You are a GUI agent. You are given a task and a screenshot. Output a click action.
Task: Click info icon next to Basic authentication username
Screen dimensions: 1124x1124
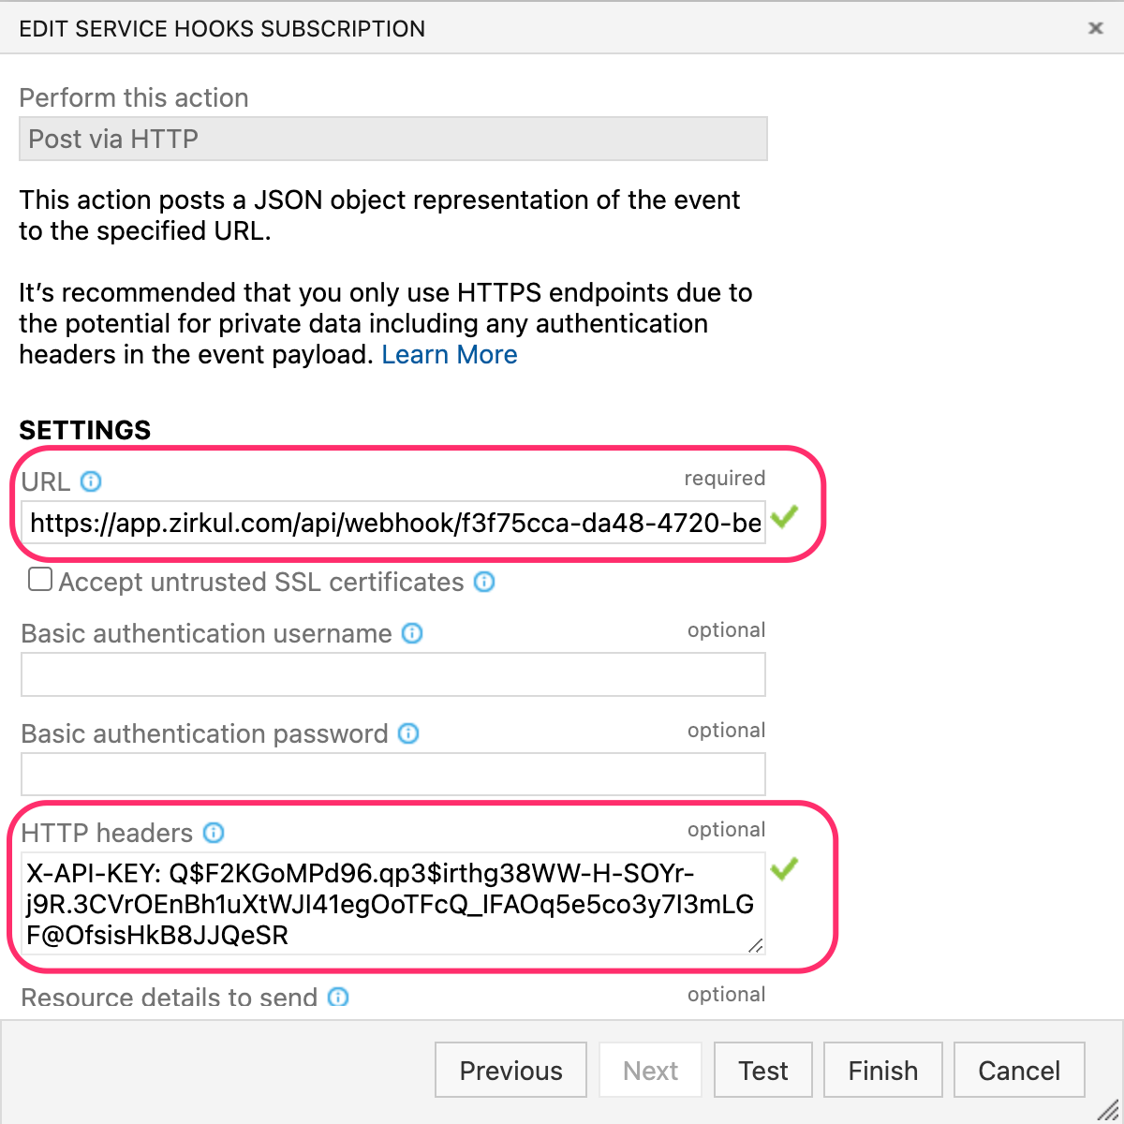(412, 633)
